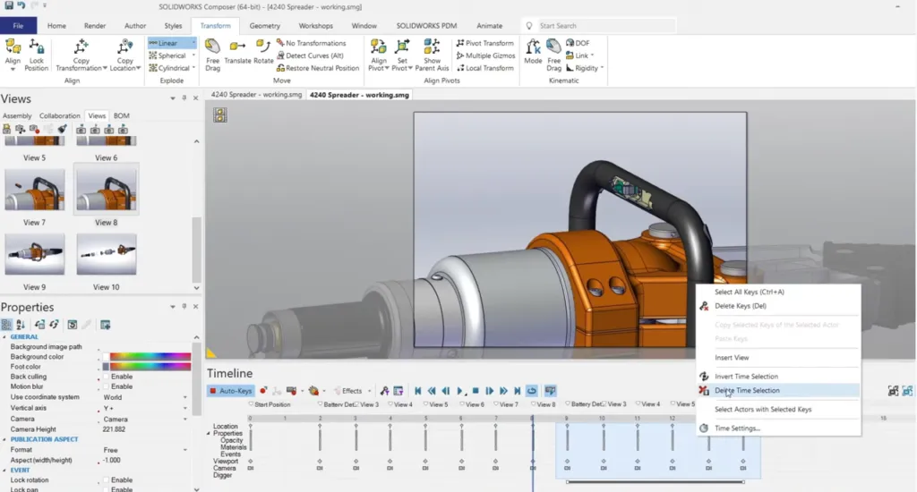This screenshot has width=917, height=492.
Task: Rewind timeline to the start
Action: pyautogui.click(x=417, y=391)
